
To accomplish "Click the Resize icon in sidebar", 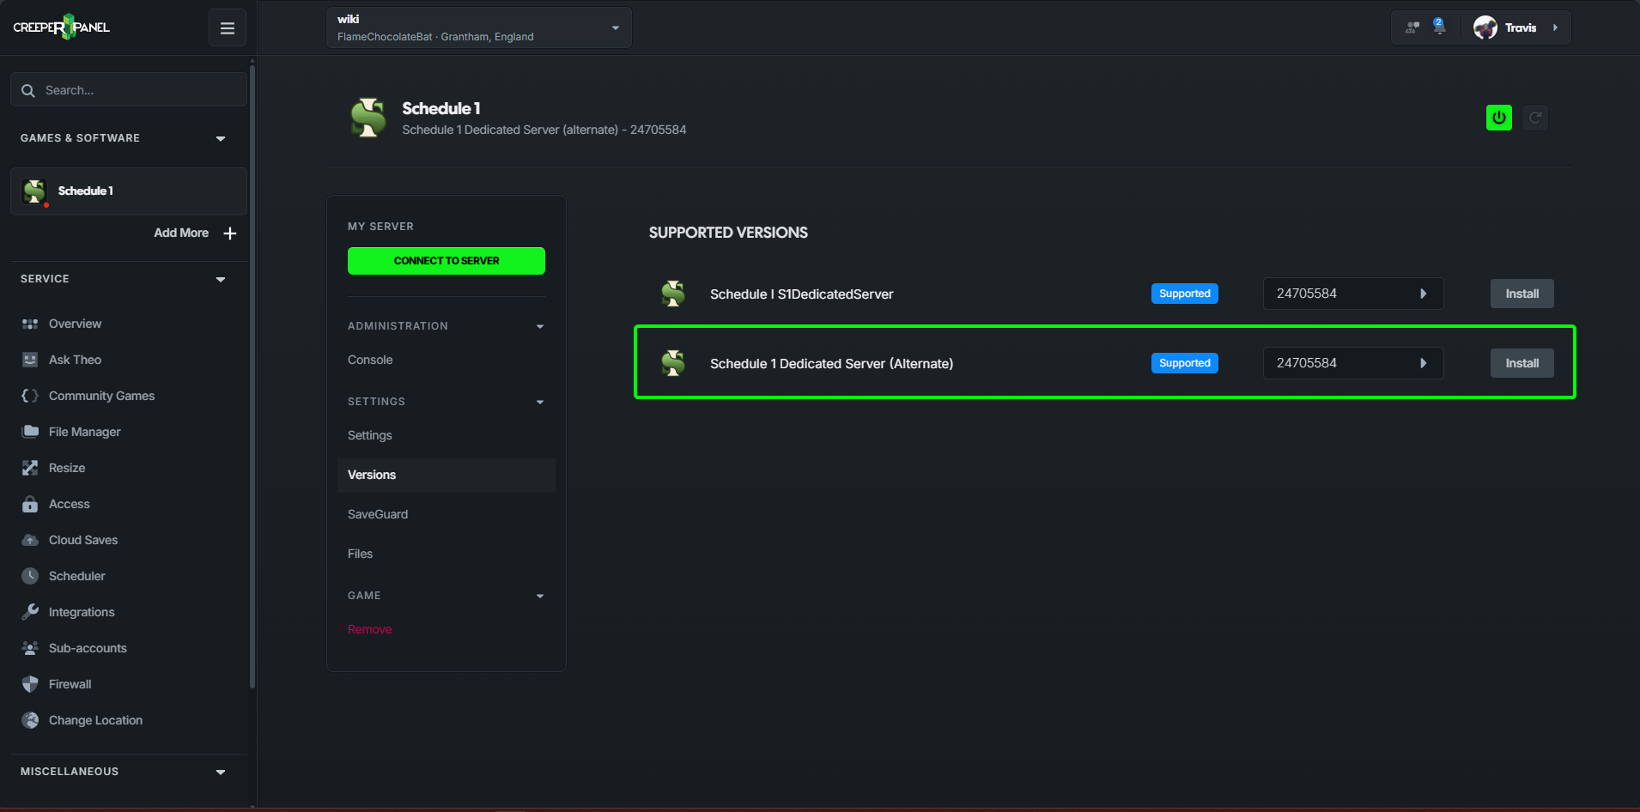I will pyautogui.click(x=30, y=468).
